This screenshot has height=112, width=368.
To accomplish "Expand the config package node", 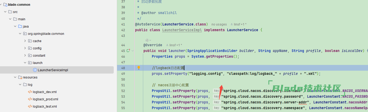I will pyautogui.click(x=25, y=48).
